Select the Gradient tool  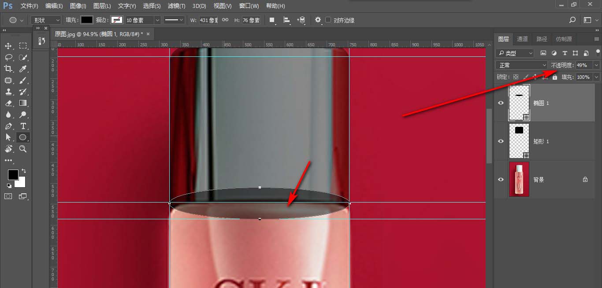23,103
